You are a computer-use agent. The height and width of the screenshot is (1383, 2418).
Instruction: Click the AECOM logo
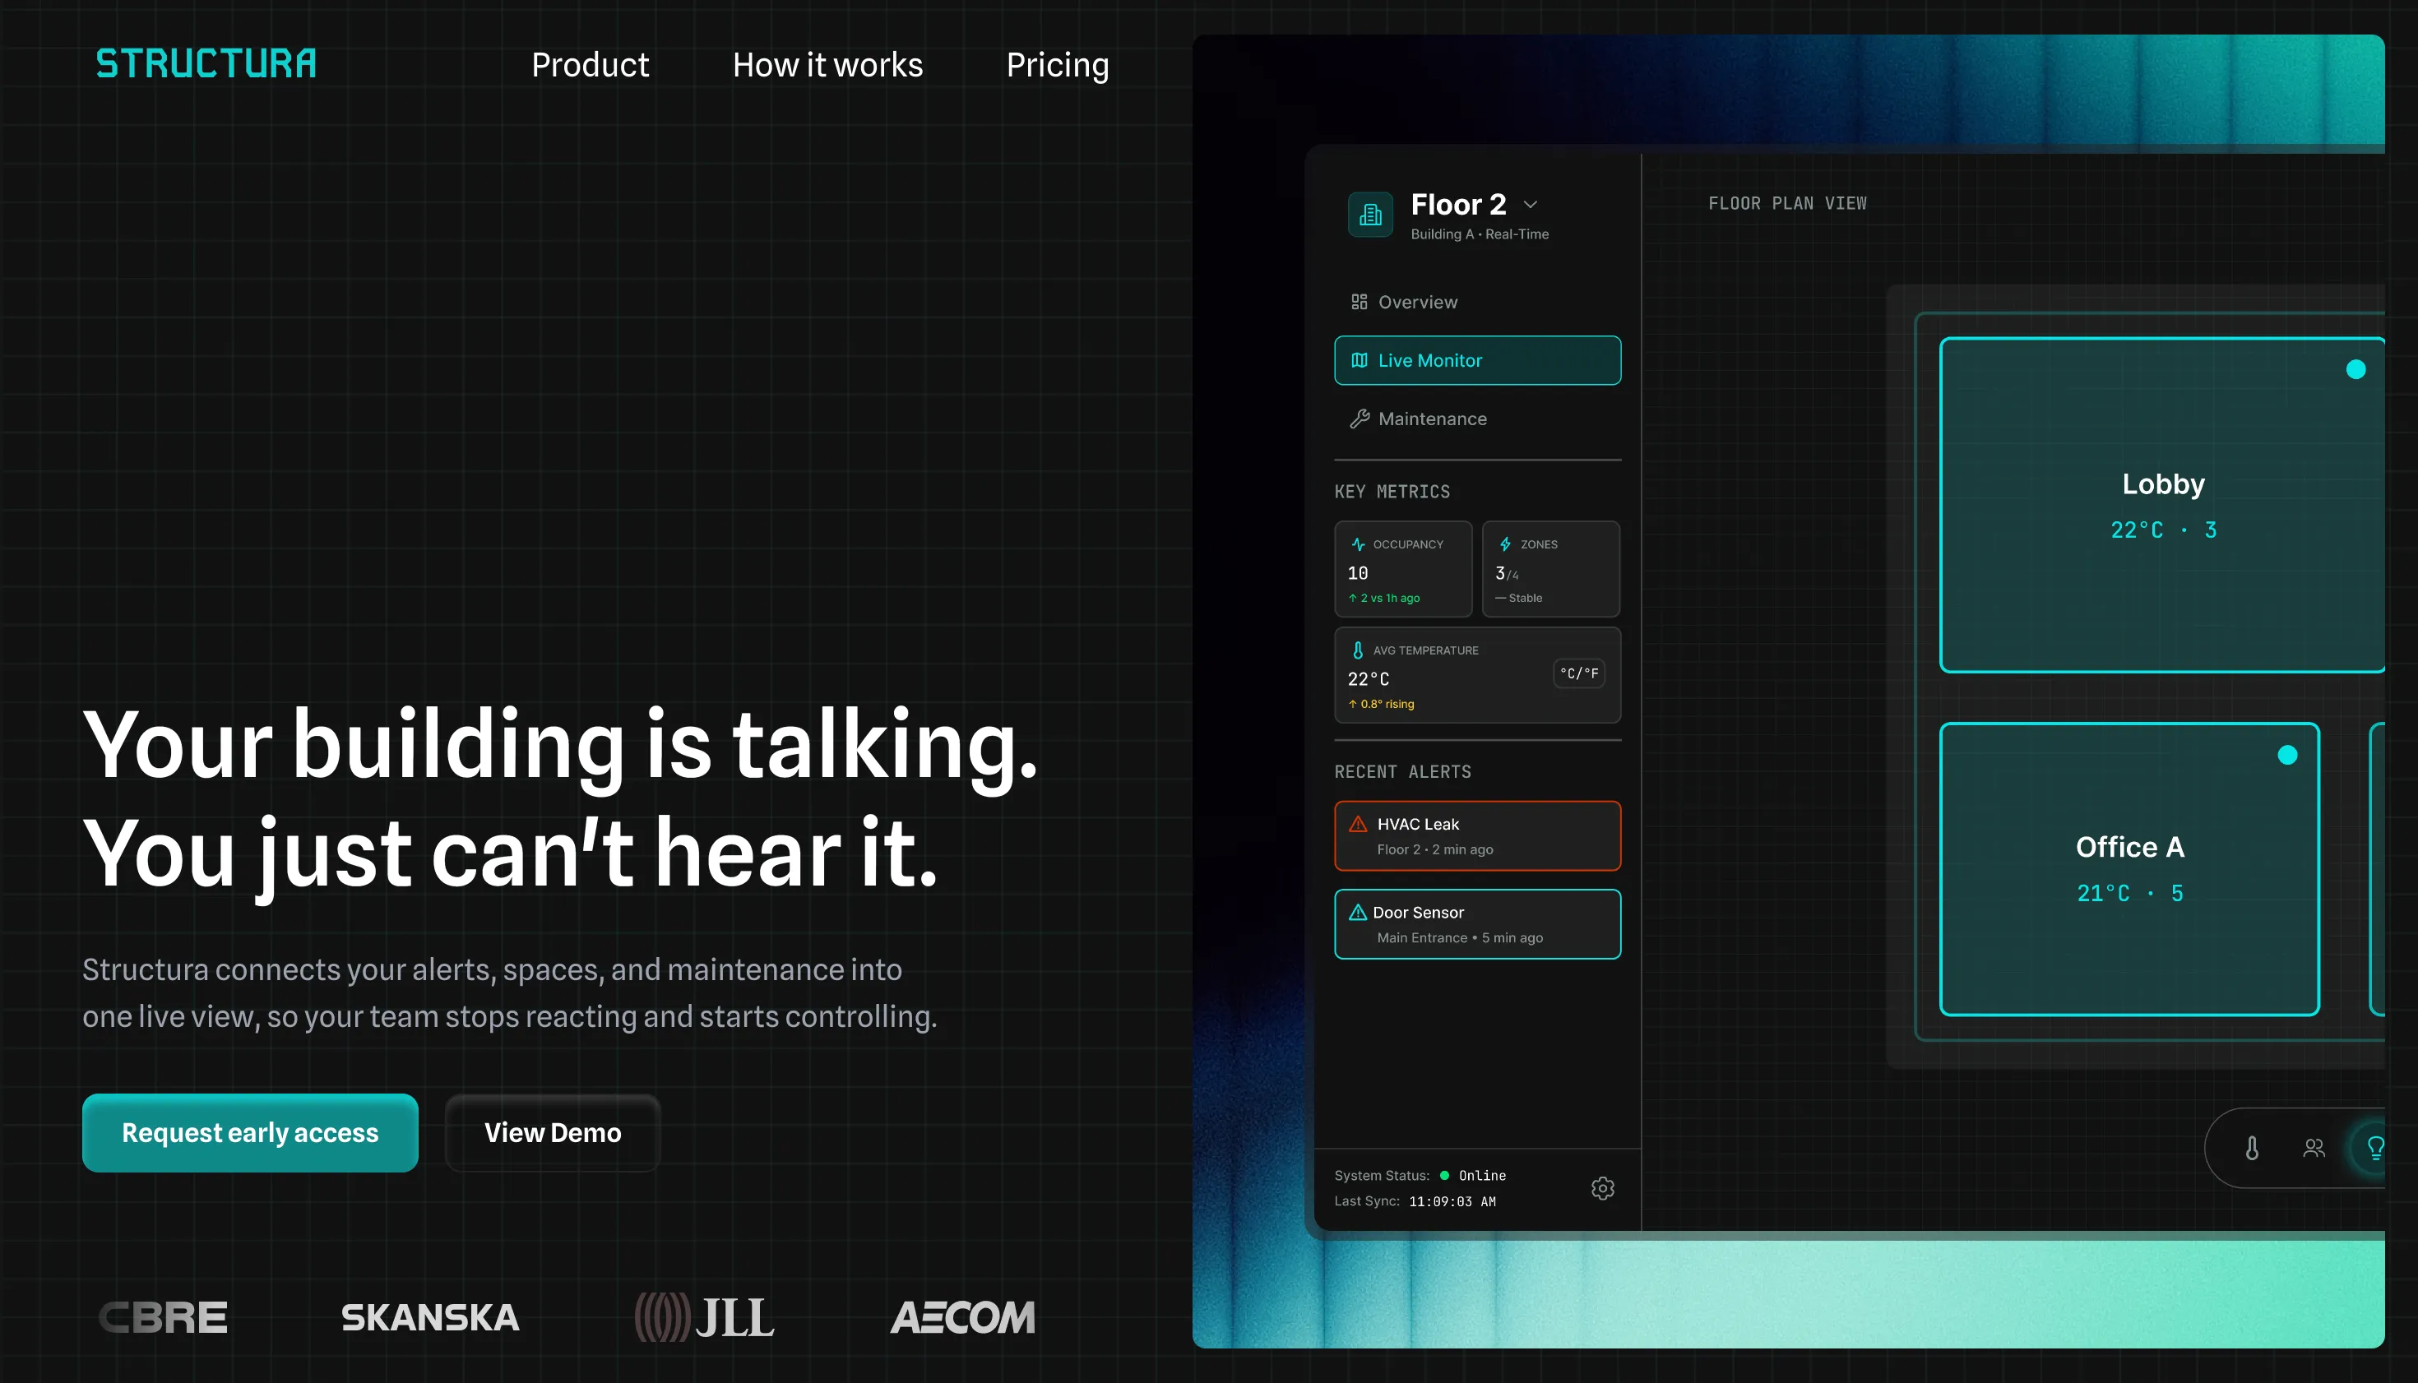point(962,1317)
